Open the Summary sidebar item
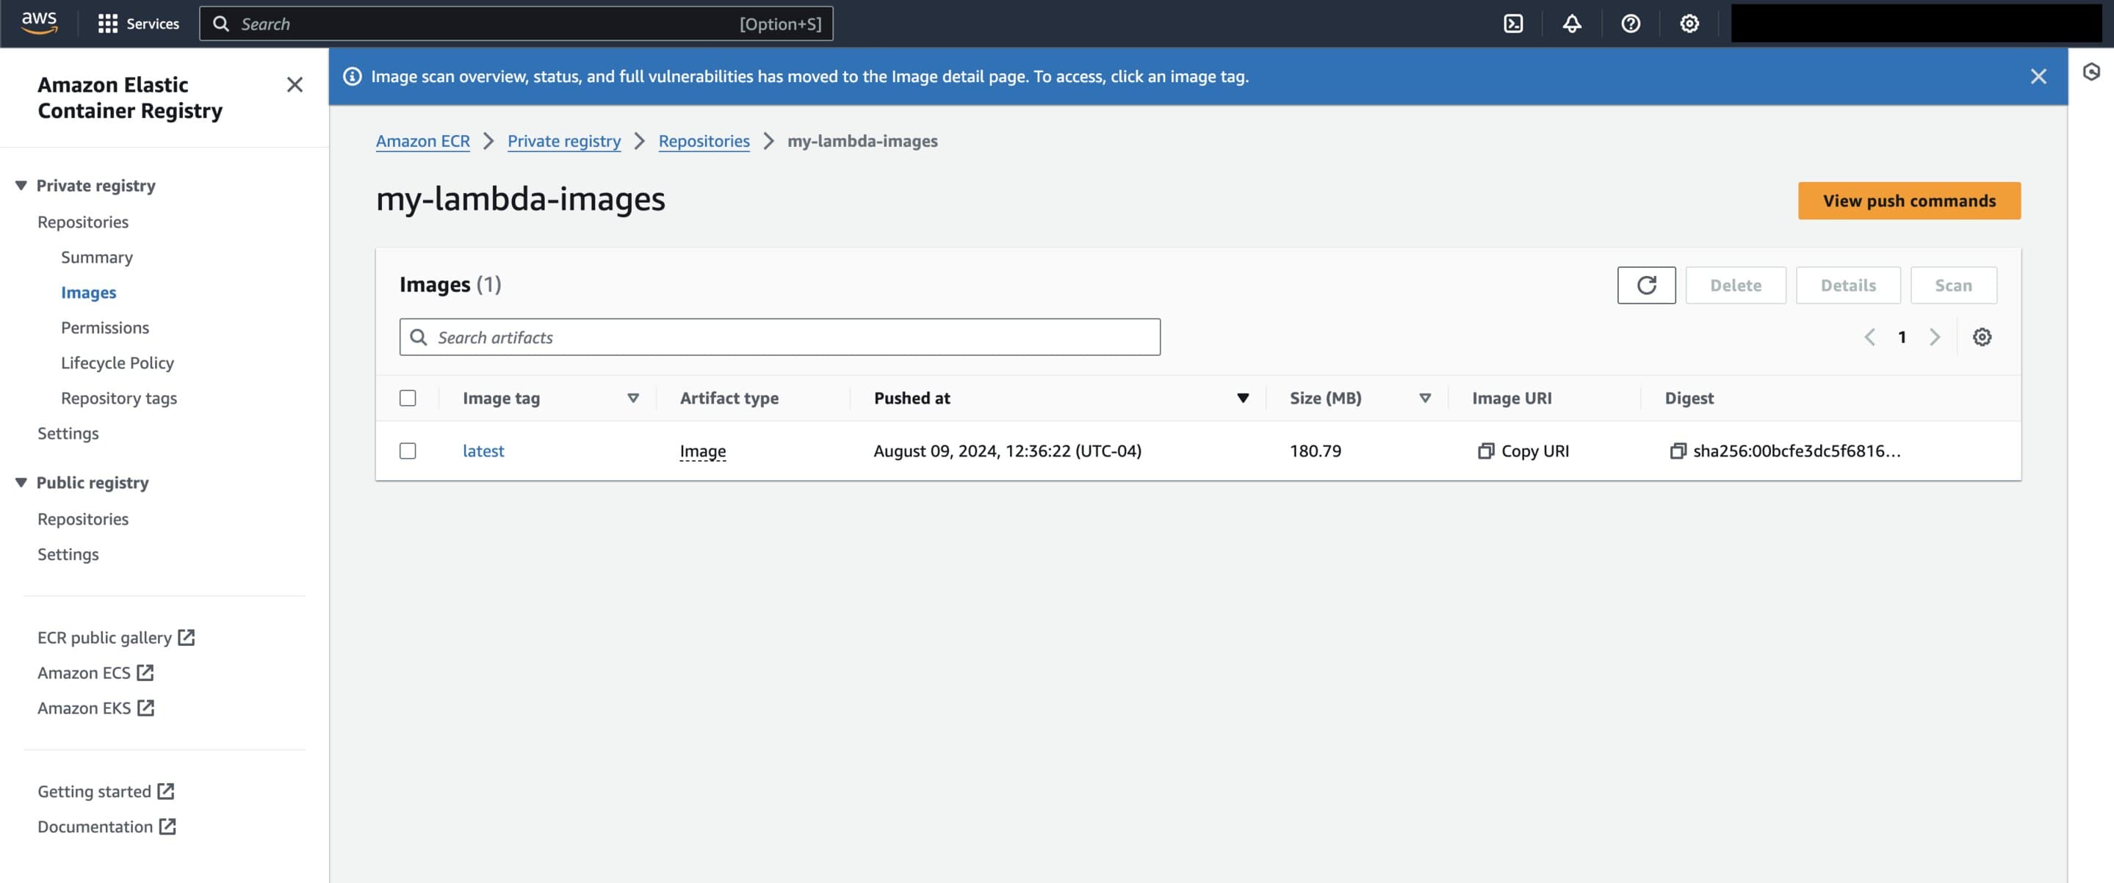The width and height of the screenshot is (2114, 883). [x=97, y=257]
